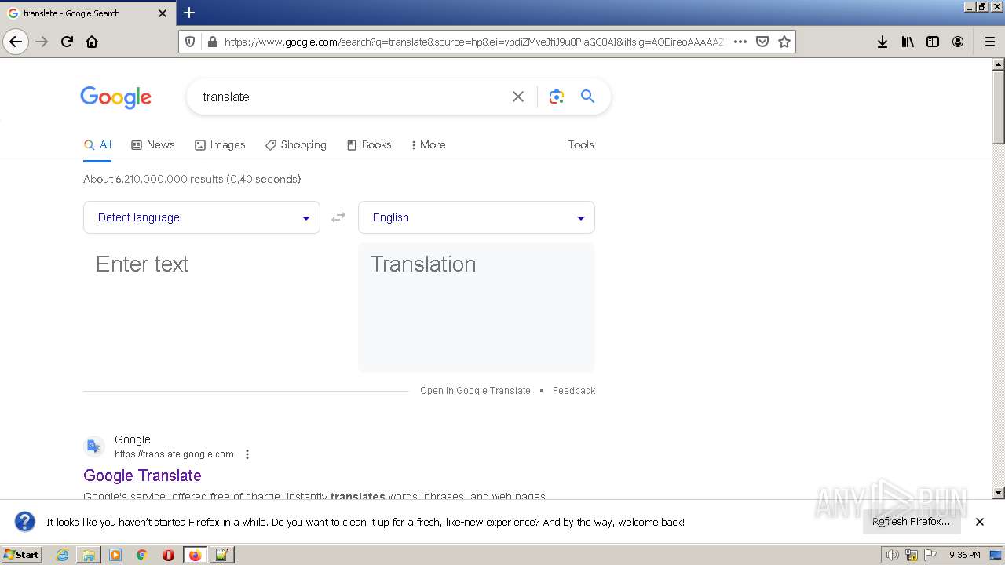Reload the current page
The width and height of the screenshot is (1005, 565).
[68, 42]
